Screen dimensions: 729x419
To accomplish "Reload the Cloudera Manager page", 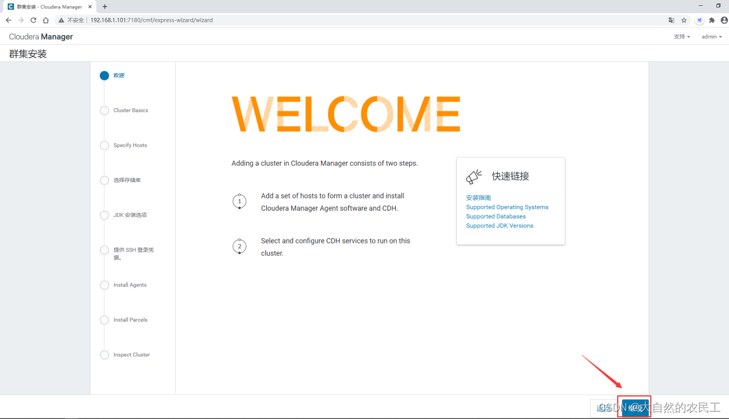I will tap(33, 20).
